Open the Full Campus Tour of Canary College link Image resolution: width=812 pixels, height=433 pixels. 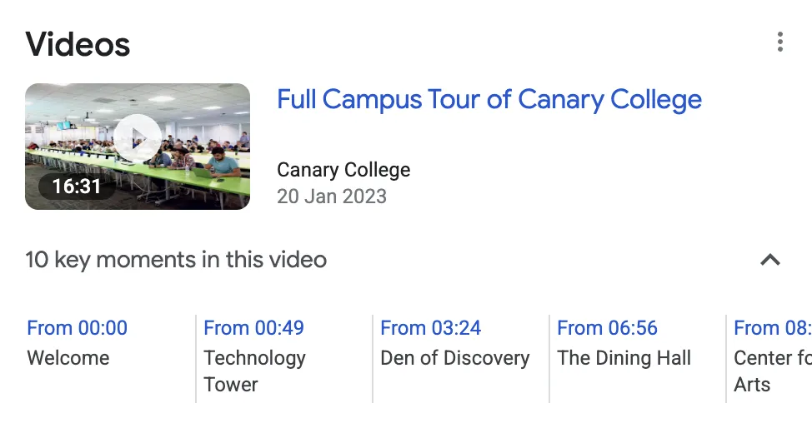[x=489, y=100]
